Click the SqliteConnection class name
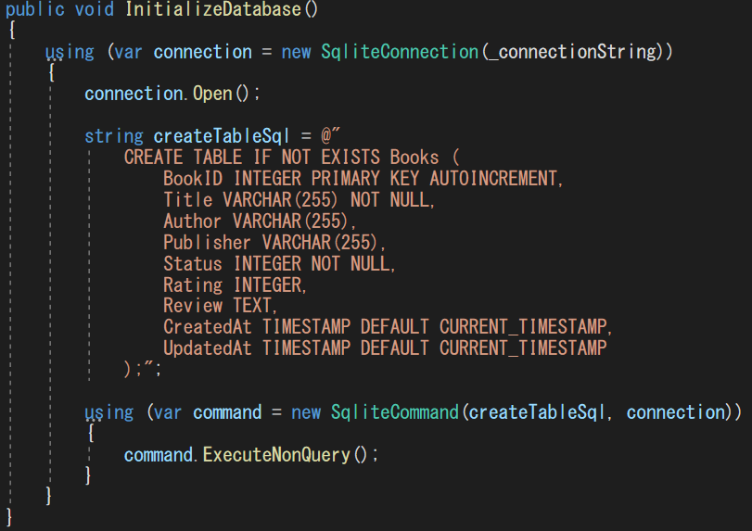Screen dimensions: 752x531 (x=401, y=51)
